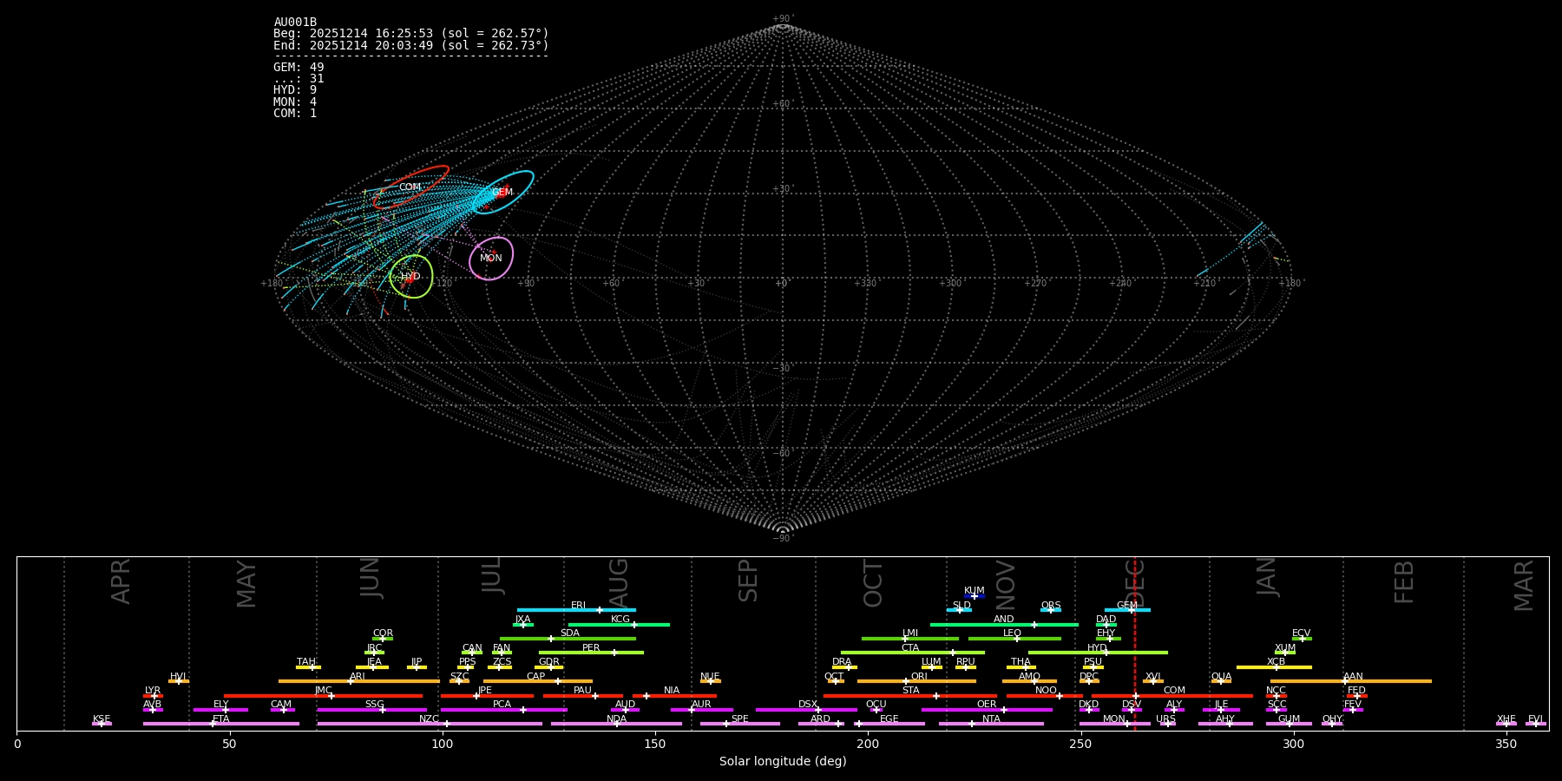Click the KCG shower bar in timeline

click(619, 624)
